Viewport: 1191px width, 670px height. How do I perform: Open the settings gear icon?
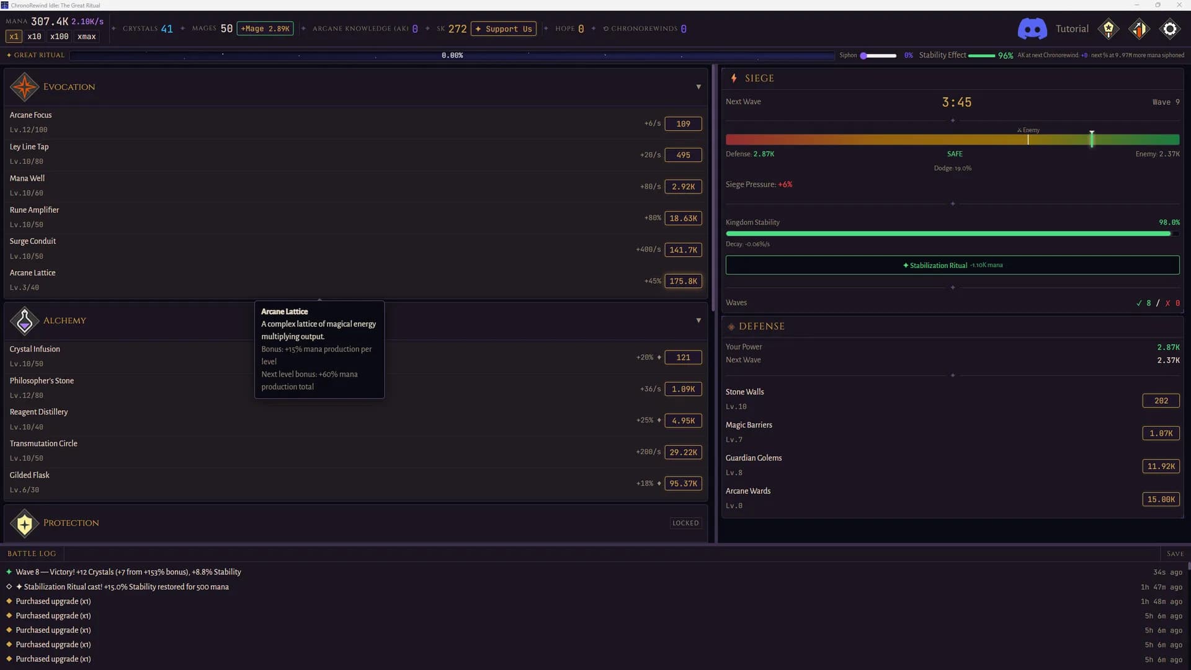[x=1170, y=29]
